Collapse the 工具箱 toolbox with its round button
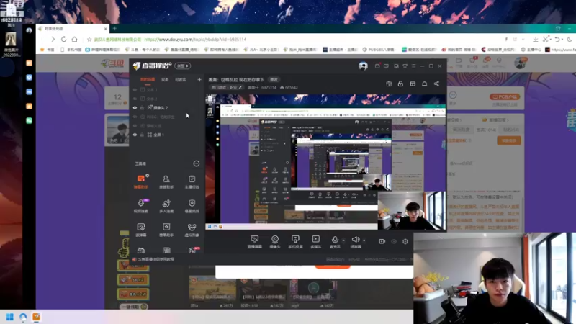Viewport: 576px width, 324px height. pos(196,163)
